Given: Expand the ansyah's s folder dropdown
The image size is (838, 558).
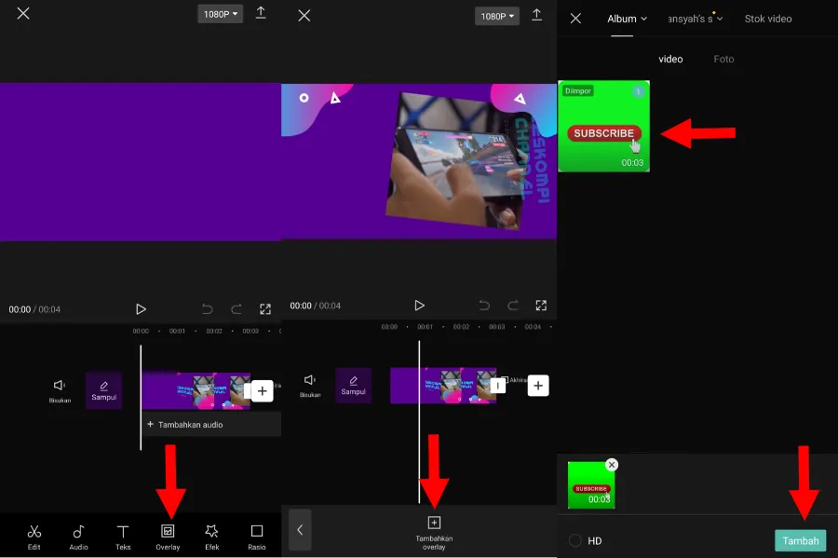Looking at the screenshot, I should (x=695, y=19).
